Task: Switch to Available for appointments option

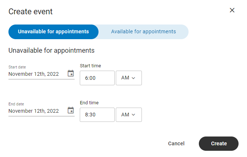Action: [x=143, y=31]
